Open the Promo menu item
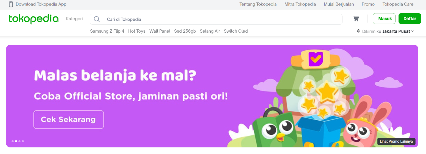The height and width of the screenshot is (154, 426). 368,4
